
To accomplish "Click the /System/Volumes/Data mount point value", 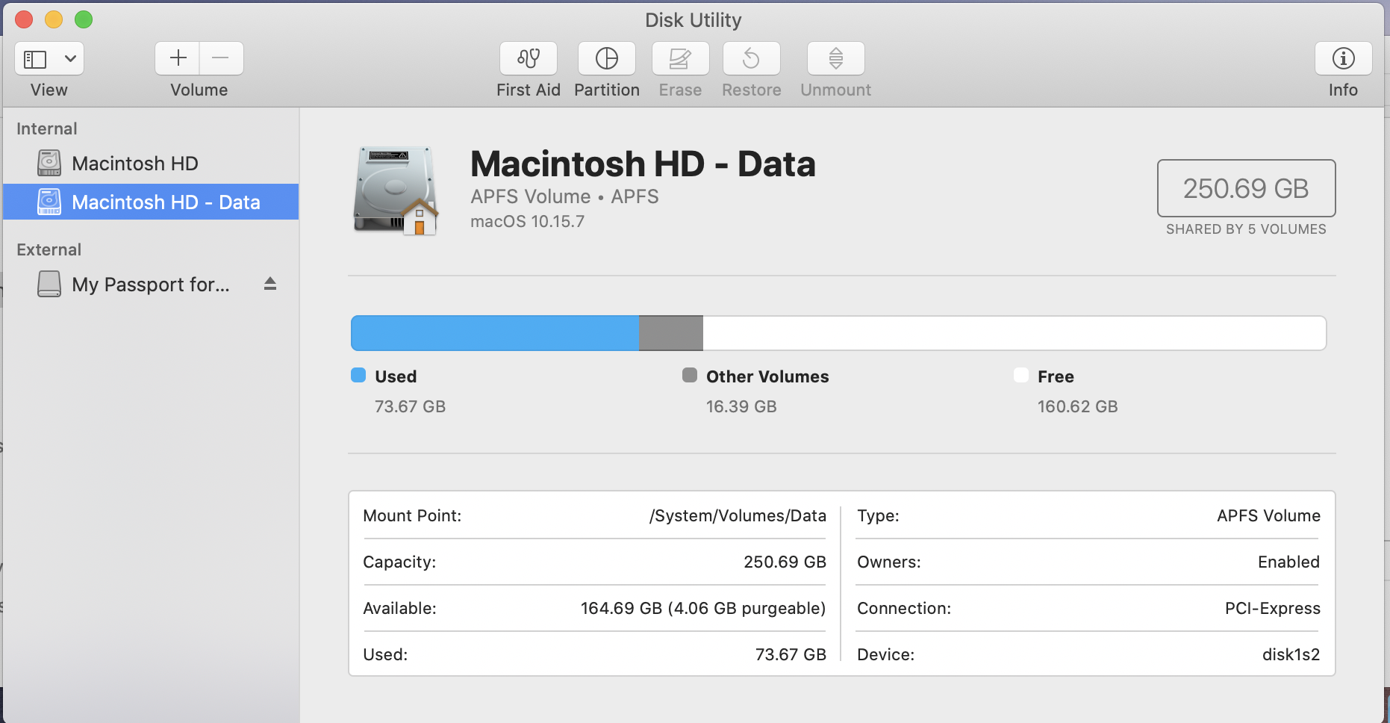I will coord(738,515).
